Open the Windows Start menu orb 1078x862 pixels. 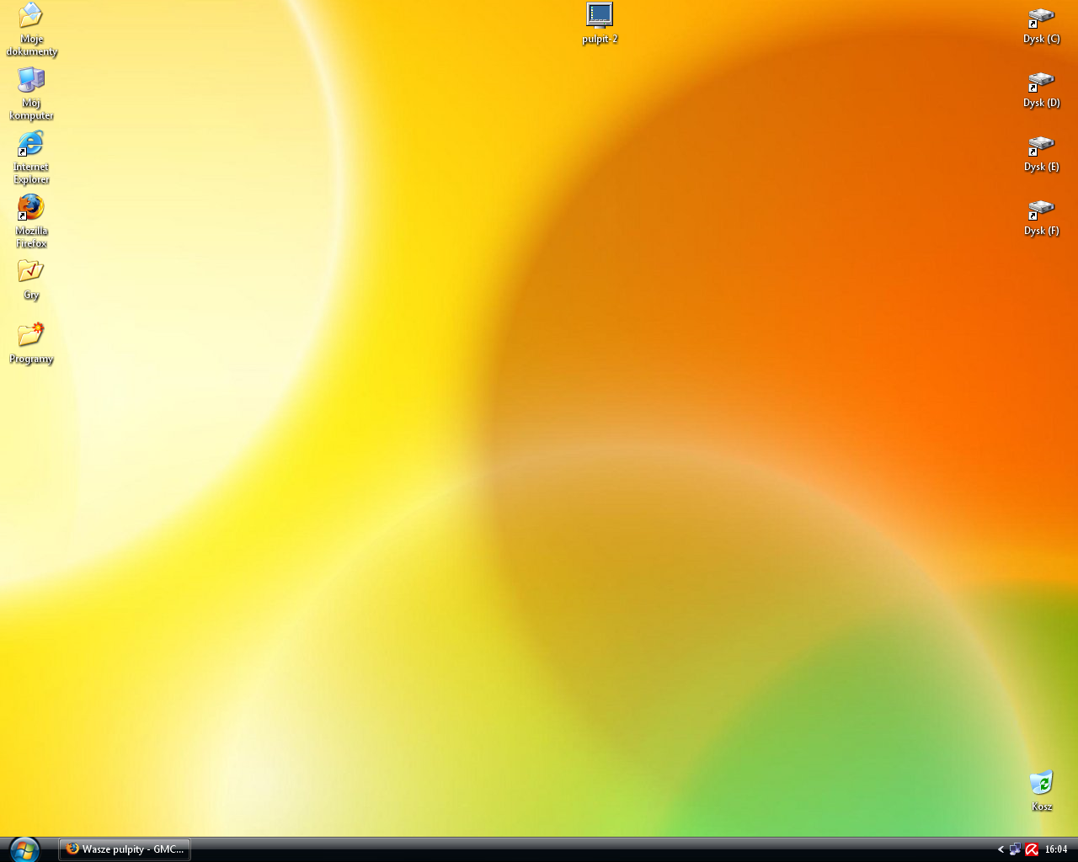(x=24, y=849)
